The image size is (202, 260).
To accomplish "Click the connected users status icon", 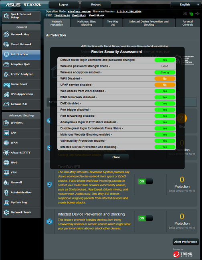I will click(x=185, y=14).
